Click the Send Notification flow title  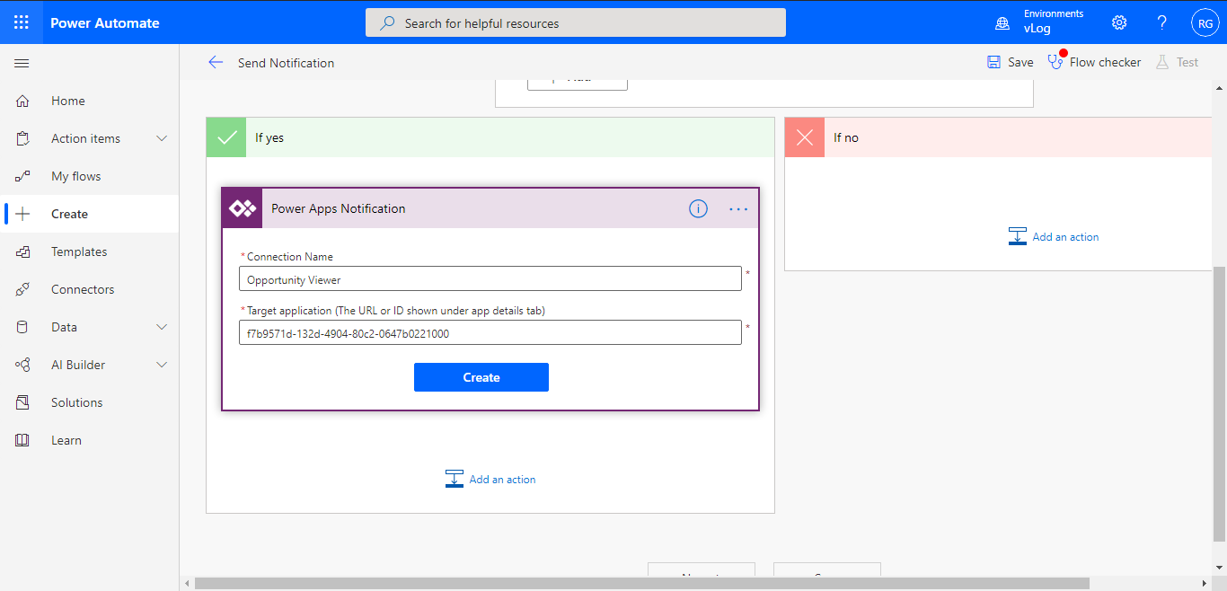pos(286,63)
